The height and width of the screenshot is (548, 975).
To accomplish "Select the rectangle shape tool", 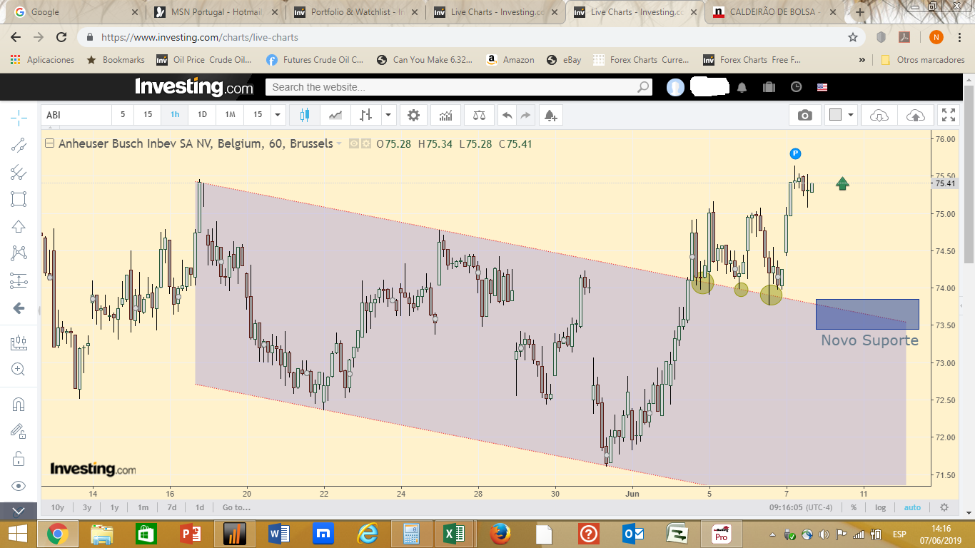I will (x=19, y=199).
